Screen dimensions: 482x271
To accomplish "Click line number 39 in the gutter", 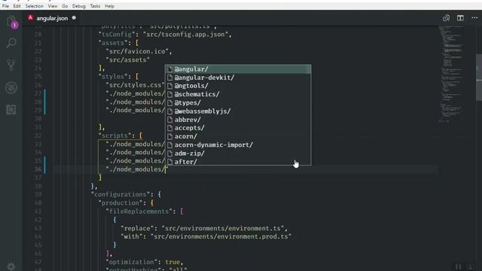I will click(x=38, y=195).
